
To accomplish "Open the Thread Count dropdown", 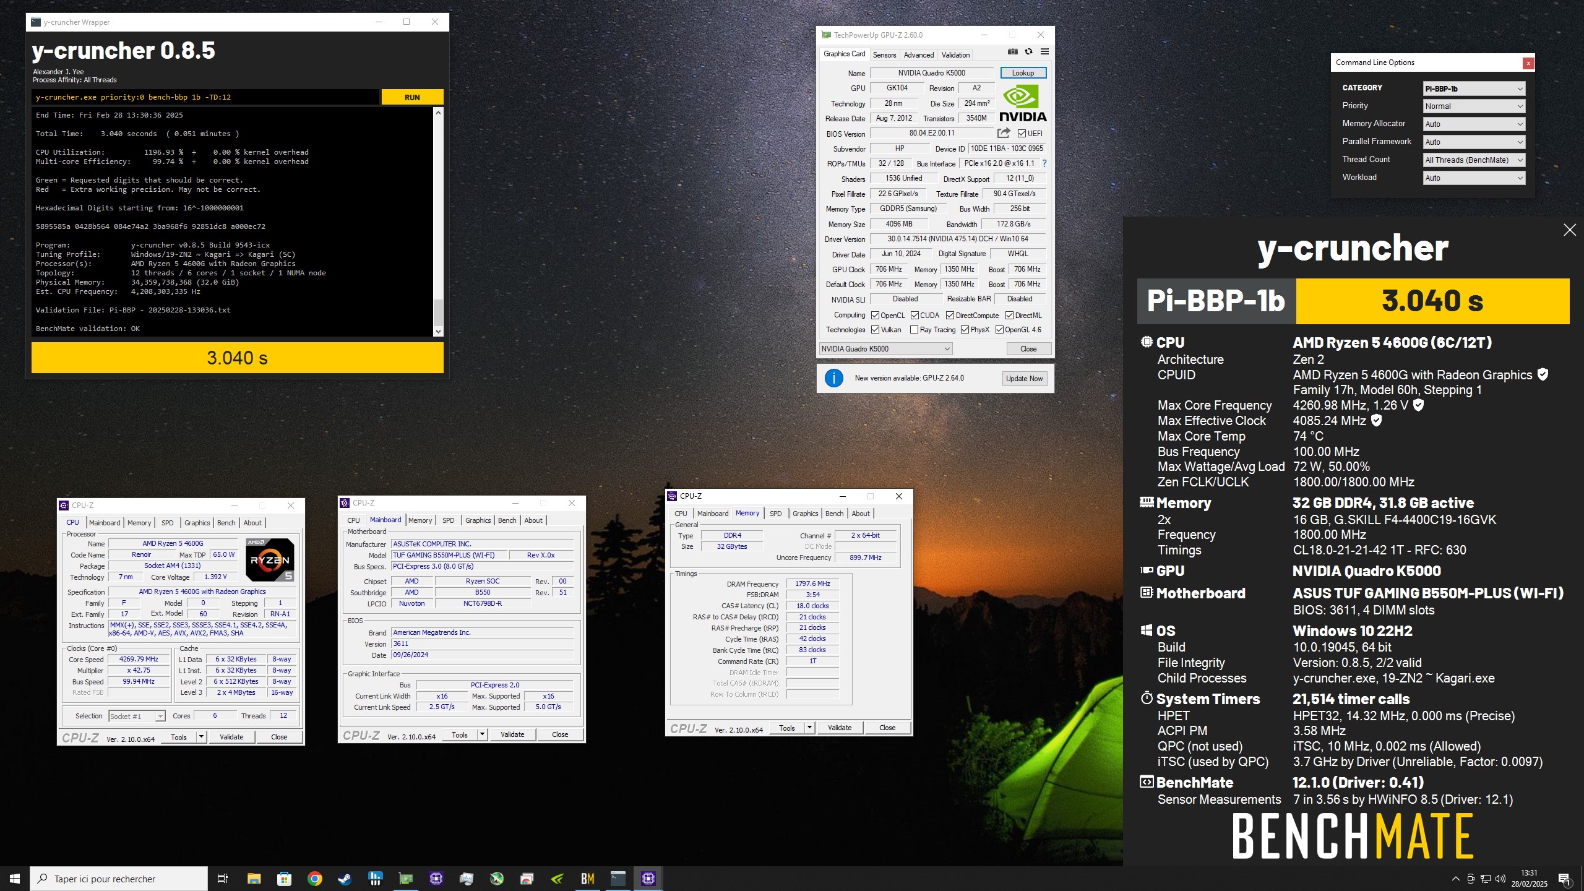I will (x=1474, y=160).
